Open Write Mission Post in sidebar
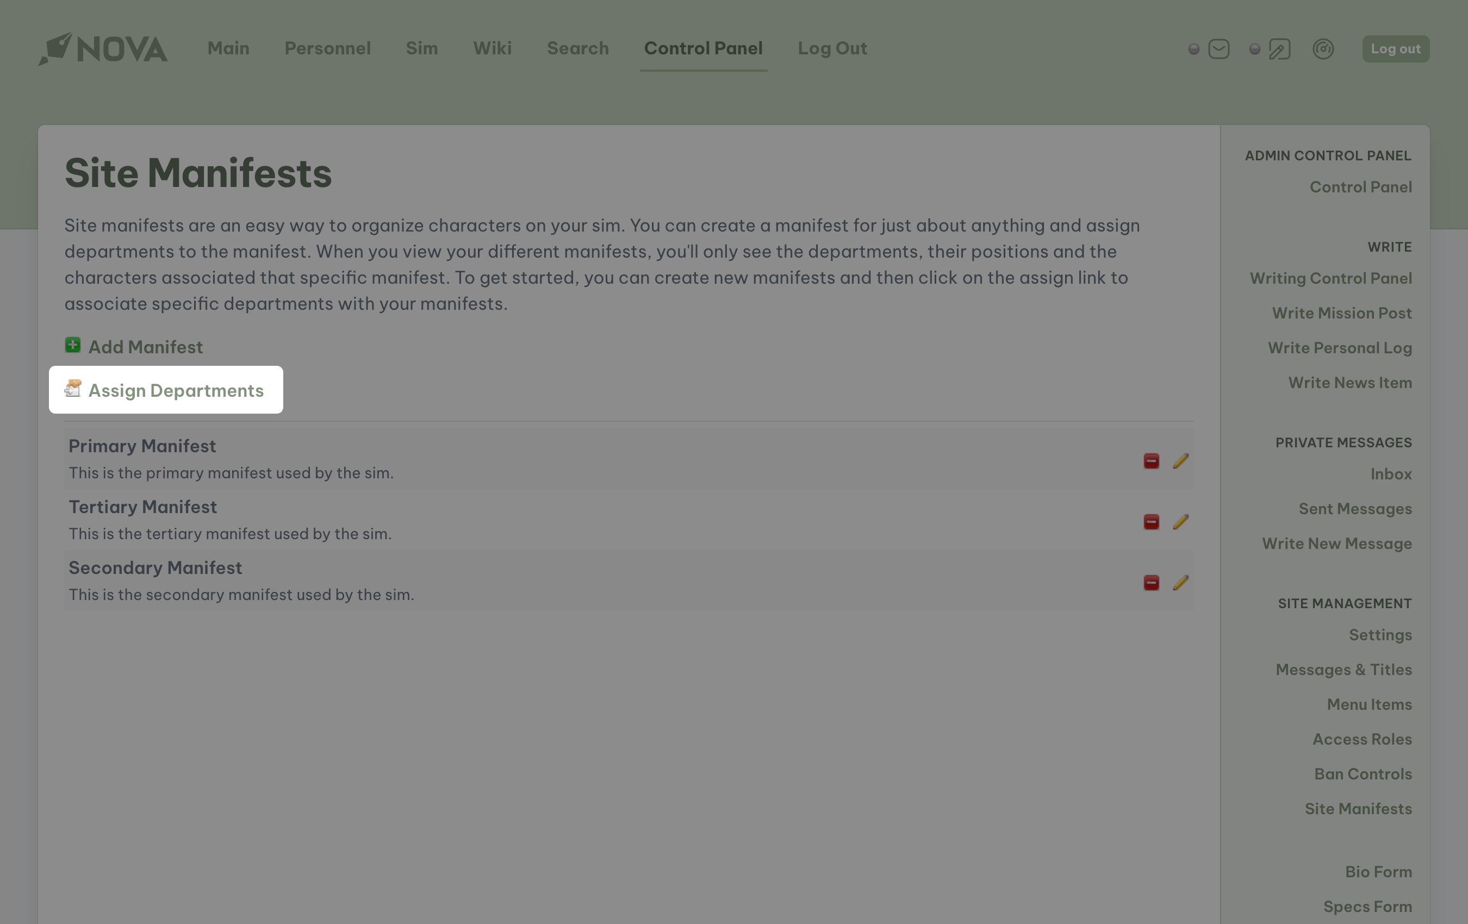Viewport: 1468px width, 924px height. (x=1341, y=313)
